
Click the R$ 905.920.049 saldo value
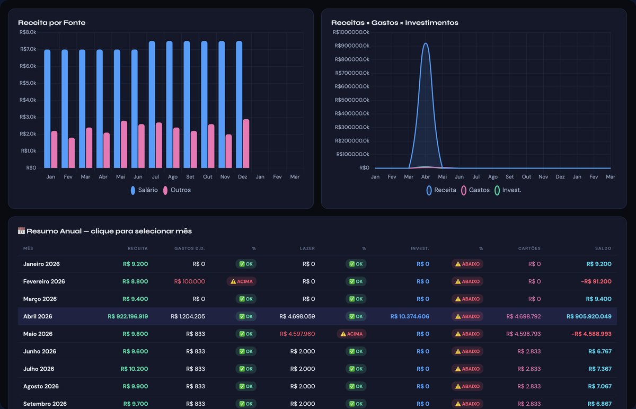click(x=589, y=316)
